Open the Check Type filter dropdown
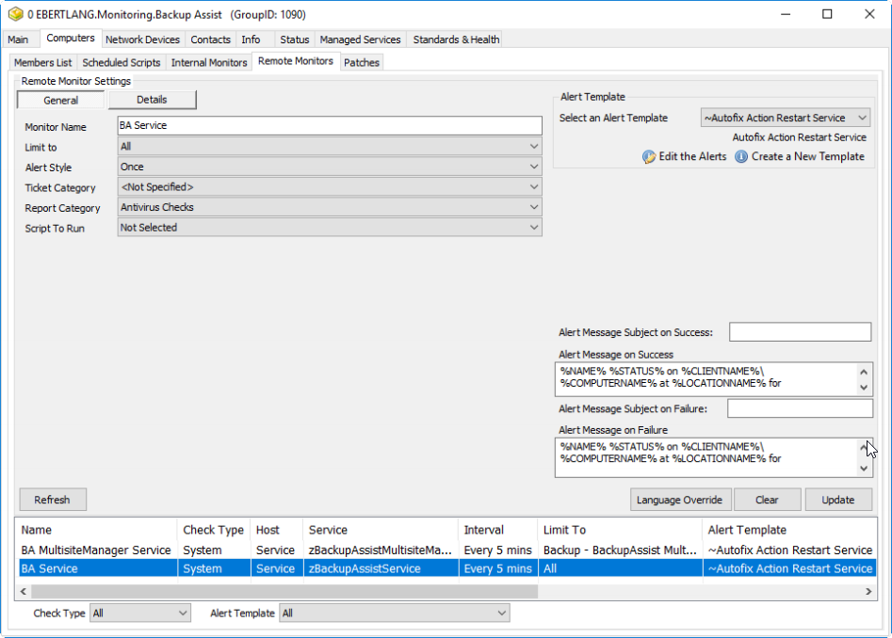 [x=140, y=614]
